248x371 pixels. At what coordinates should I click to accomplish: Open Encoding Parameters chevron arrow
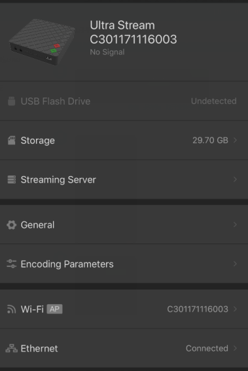click(x=235, y=264)
